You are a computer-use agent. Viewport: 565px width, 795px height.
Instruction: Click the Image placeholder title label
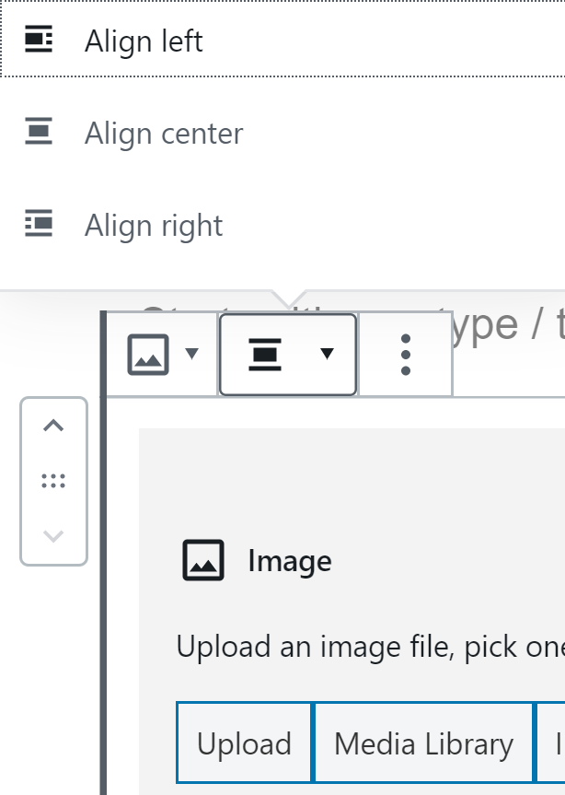290,561
